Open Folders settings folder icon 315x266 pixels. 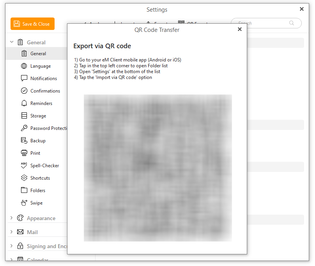[x=24, y=190]
